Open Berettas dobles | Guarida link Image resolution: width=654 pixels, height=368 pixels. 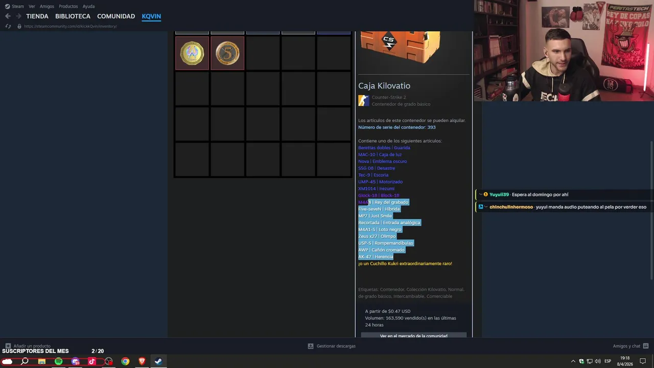tap(384, 148)
